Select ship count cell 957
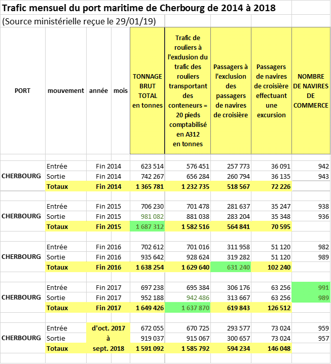Screen dimensions: 331x364 point(311,338)
